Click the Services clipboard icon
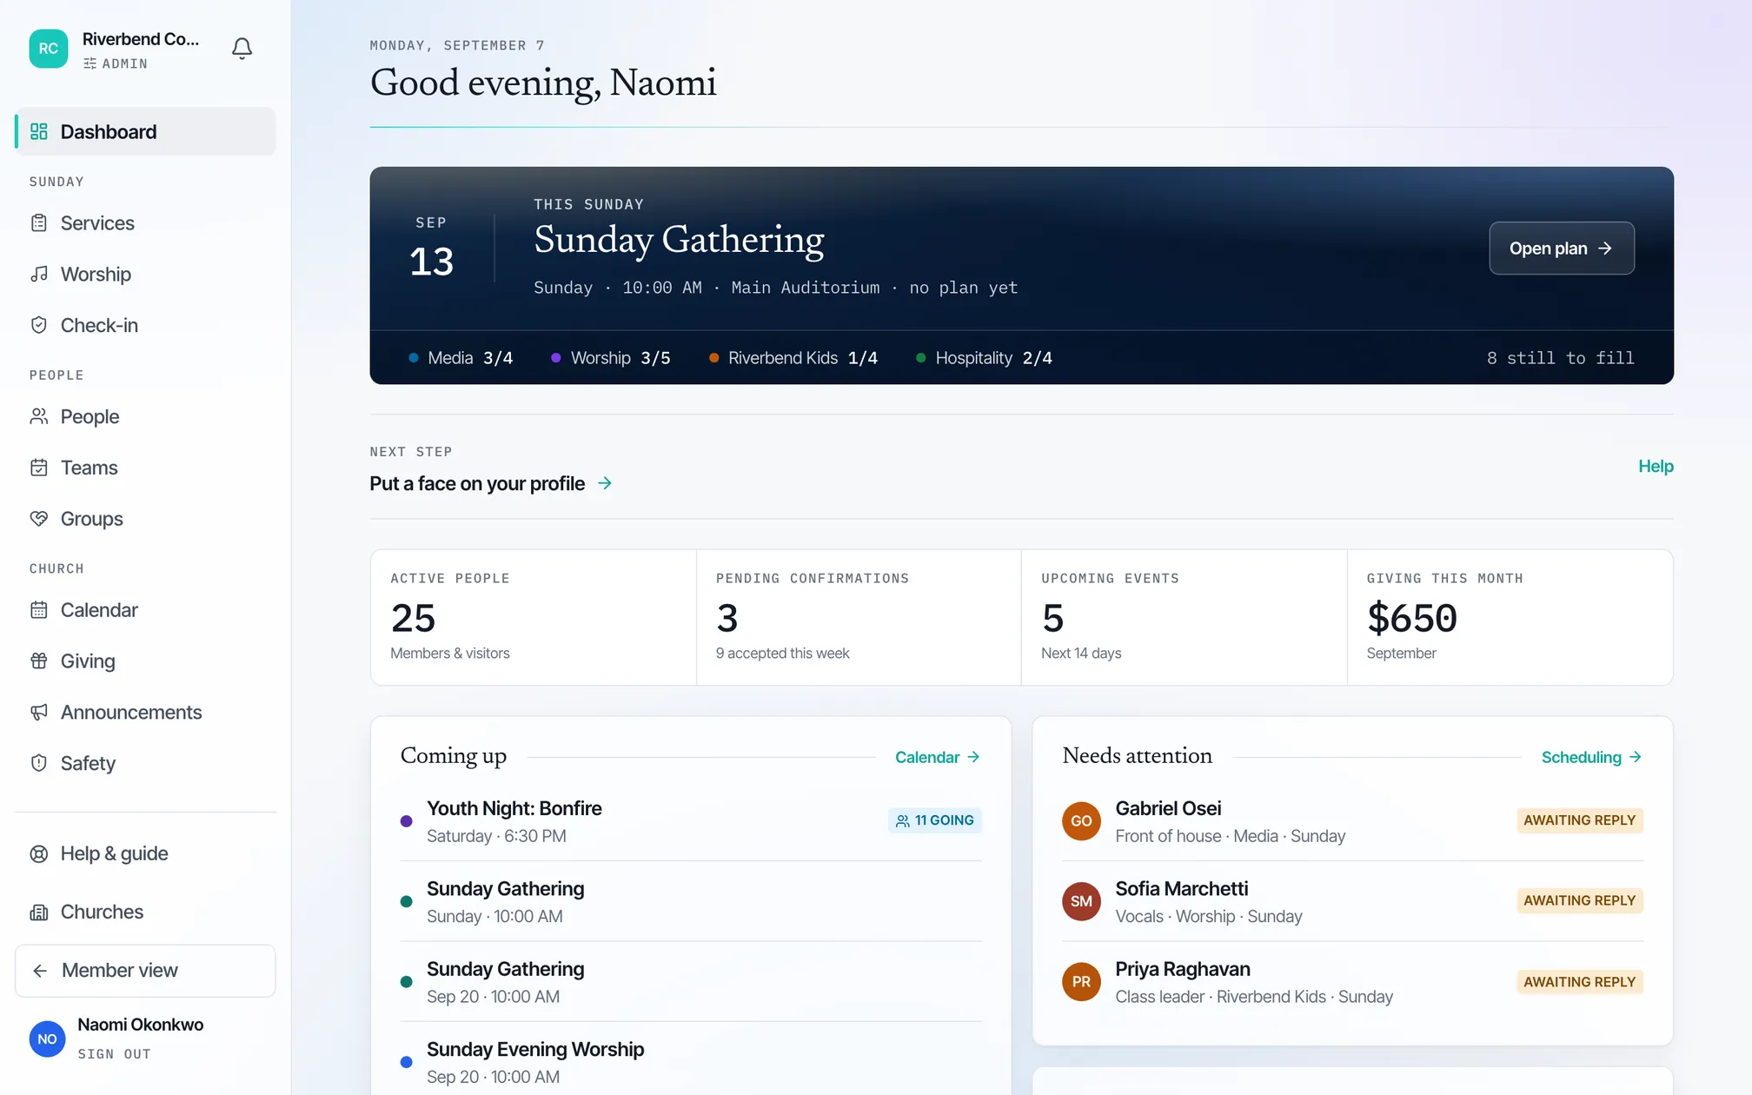Viewport: 1752px width, 1095px height. click(39, 223)
